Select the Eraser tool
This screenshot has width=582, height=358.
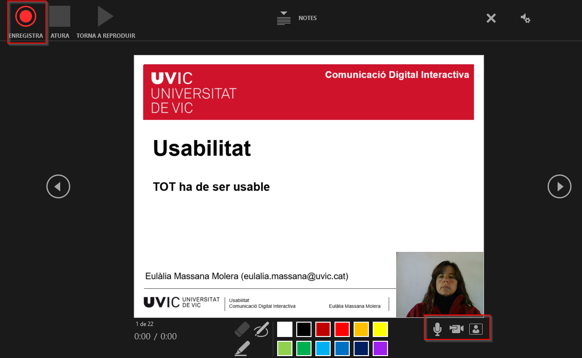pyautogui.click(x=242, y=329)
